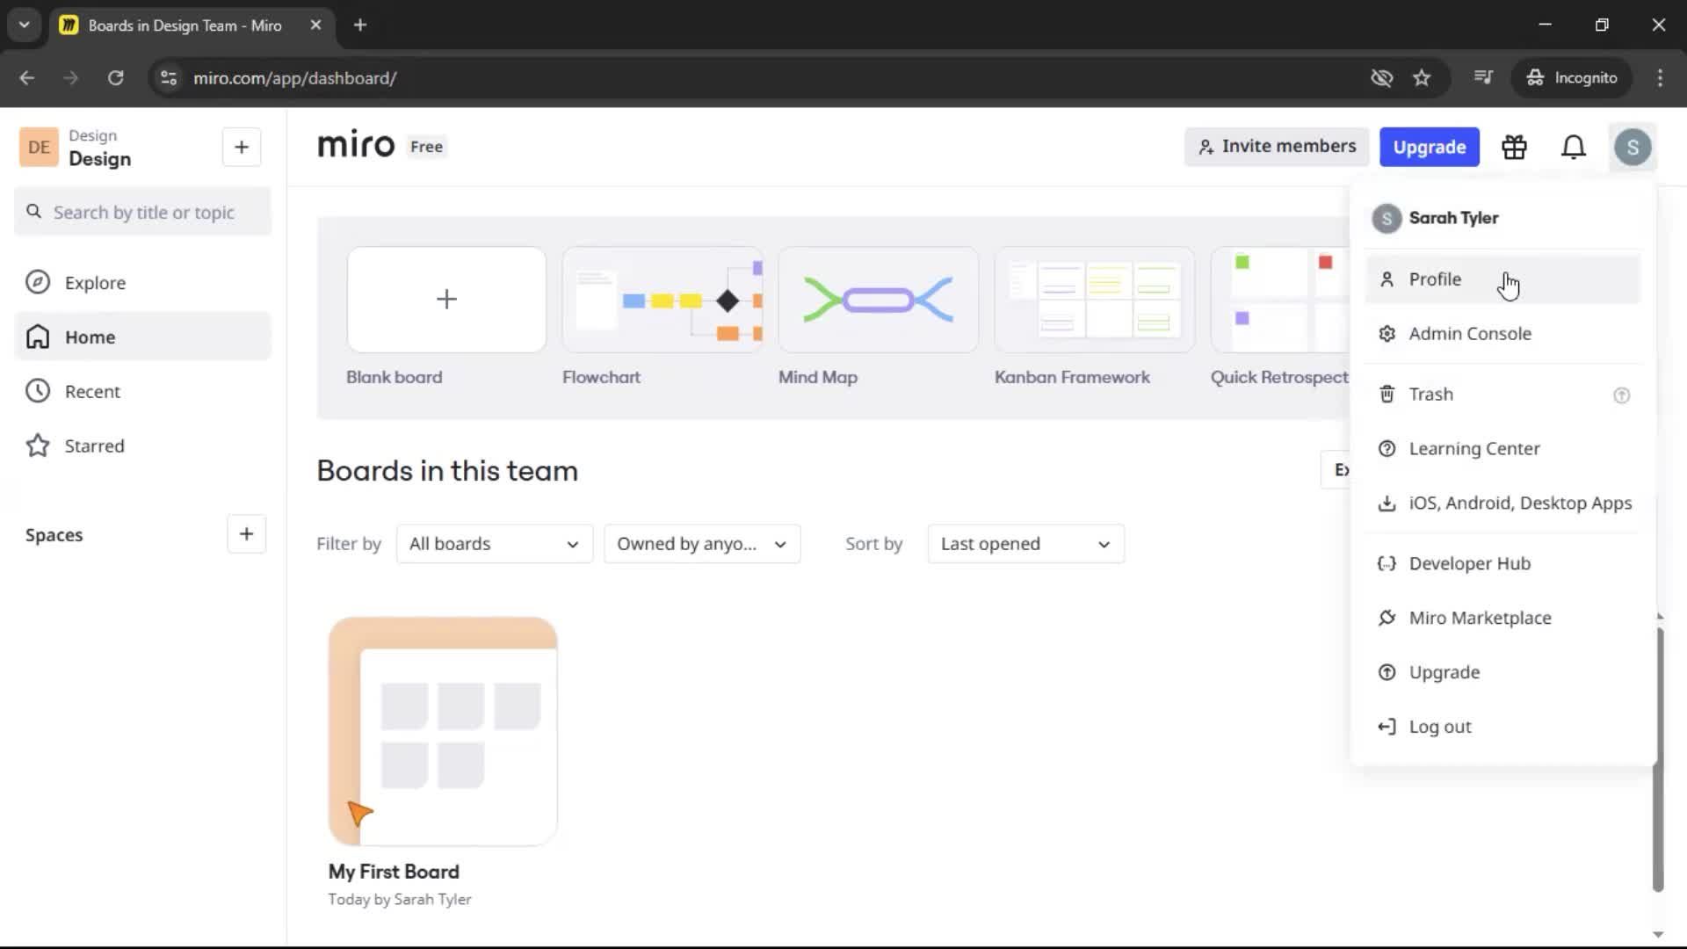Open browser three-dot menu
The image size is (1687, 949).
point(1660,77)
